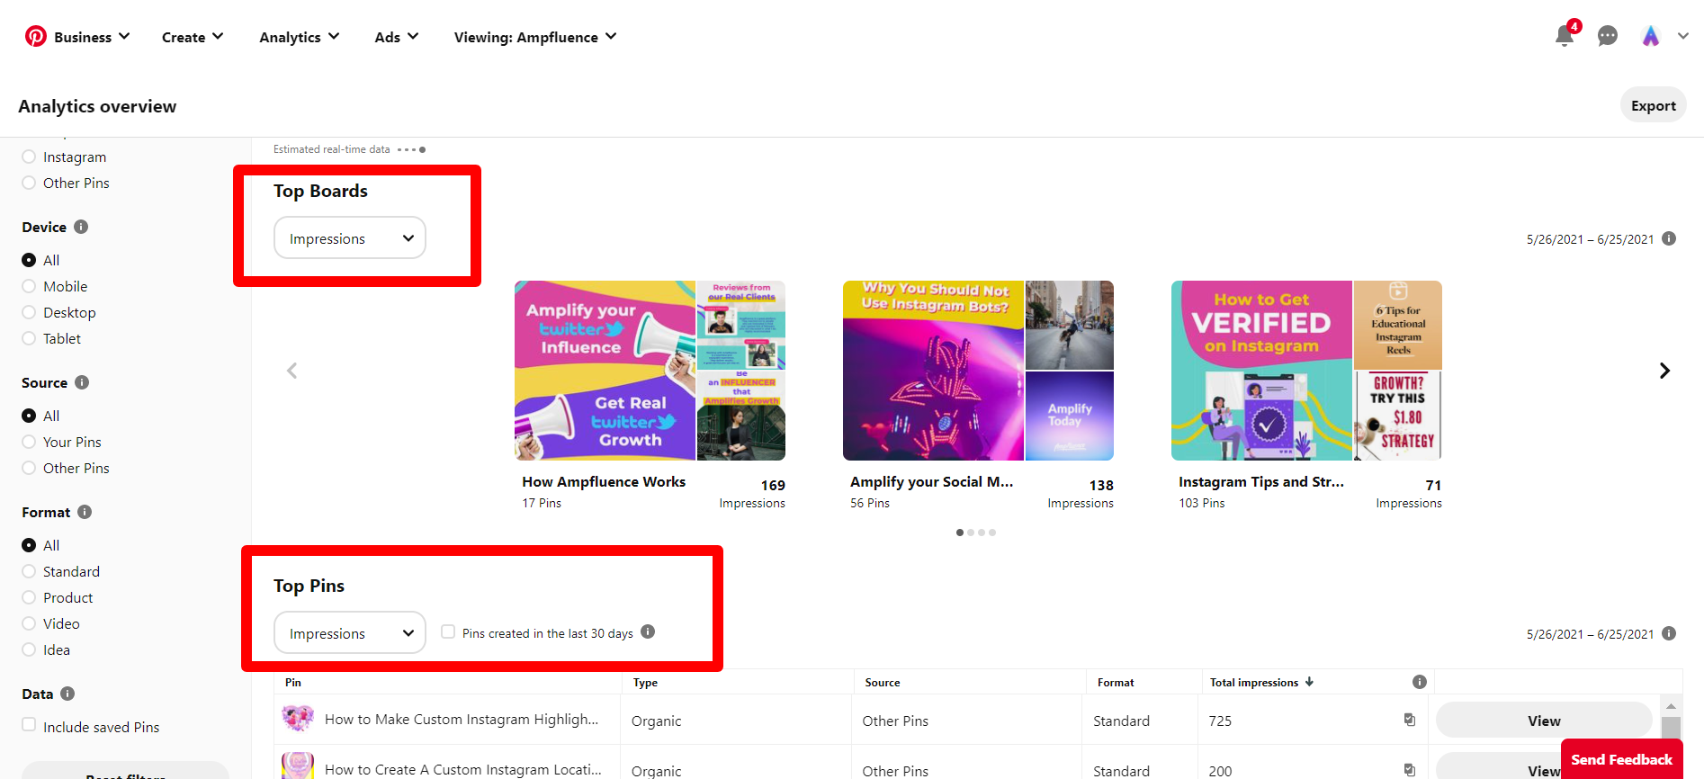Open the messages chat bubble icon
This screenshot has width=1704, height=779.
(x=1608, y=36)
